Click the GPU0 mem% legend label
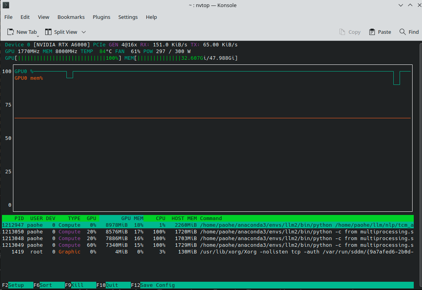Screen dimensions: 422x290 point(29,78)
